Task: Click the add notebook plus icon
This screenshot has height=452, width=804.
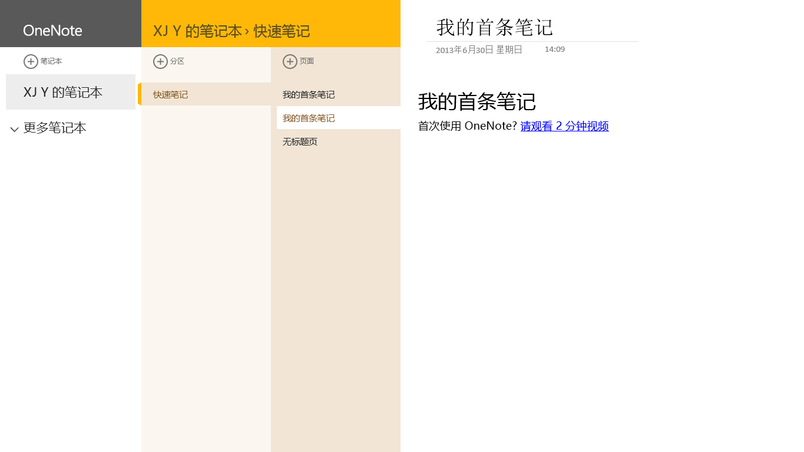Action: click(x=31, y=61)
